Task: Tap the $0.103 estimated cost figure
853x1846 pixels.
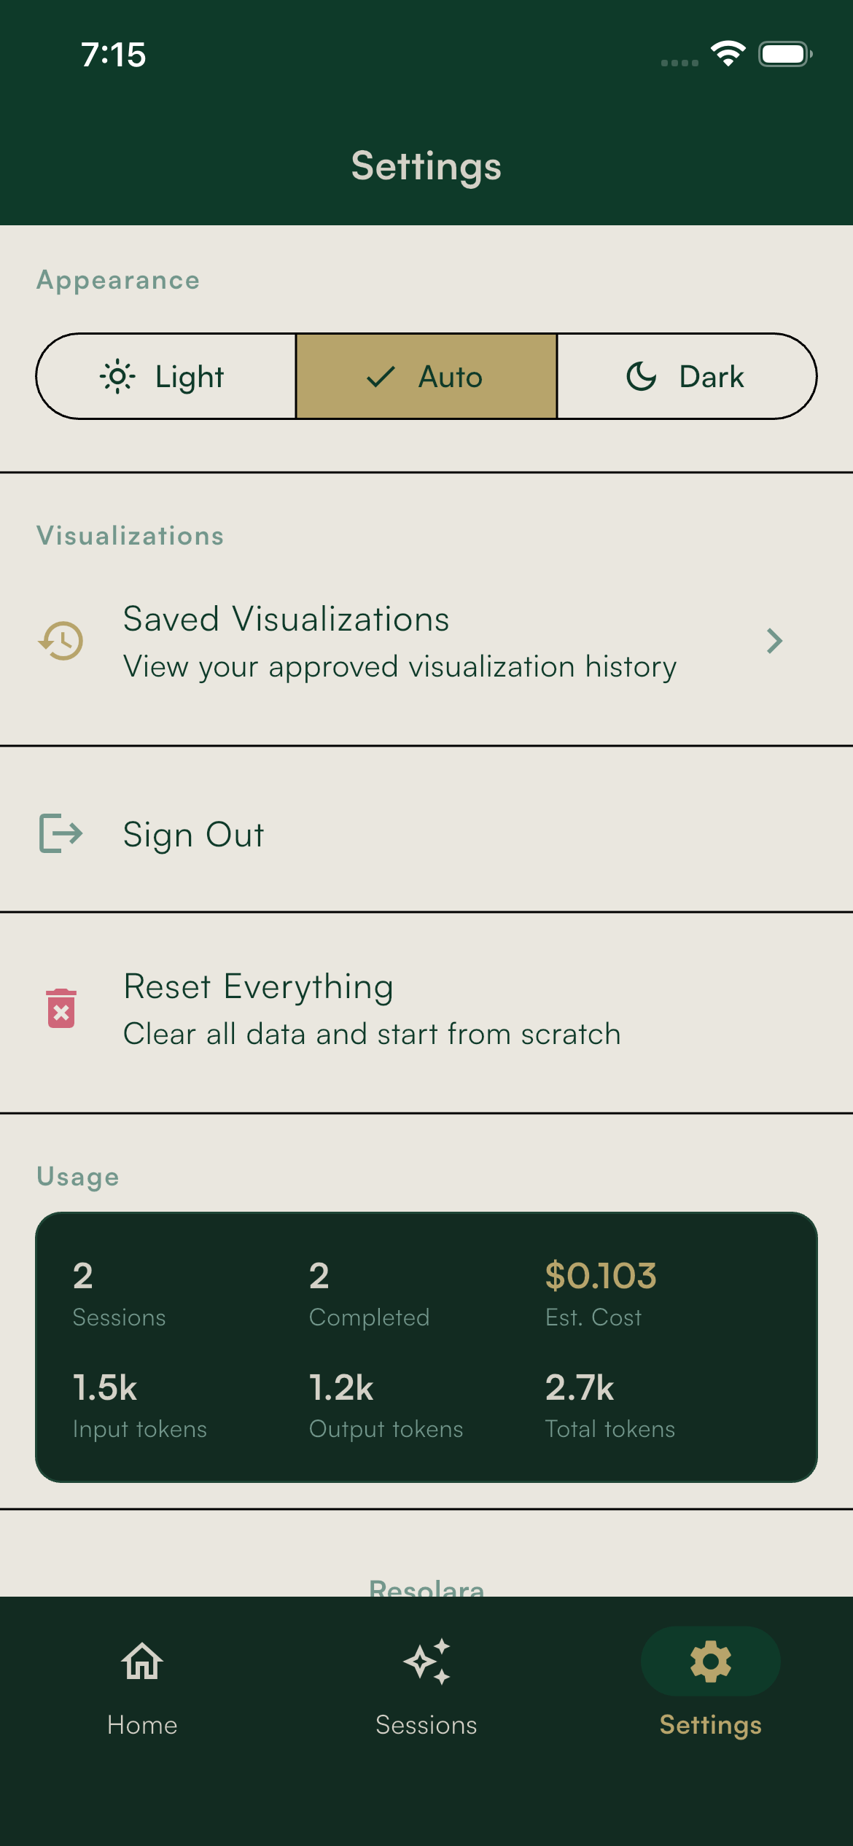Action: pyautogui.click(x=601, y=1276)
